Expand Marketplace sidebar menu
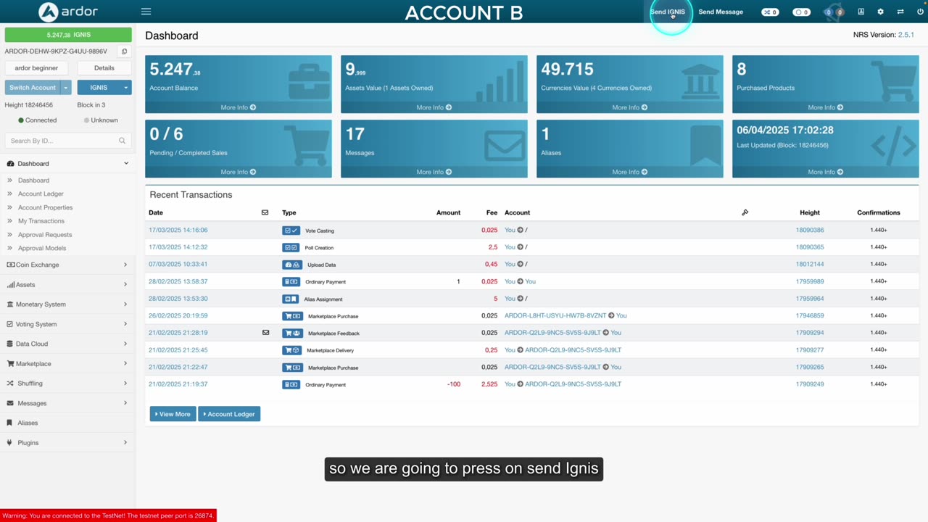928x522 pixels. pos(68,364)
